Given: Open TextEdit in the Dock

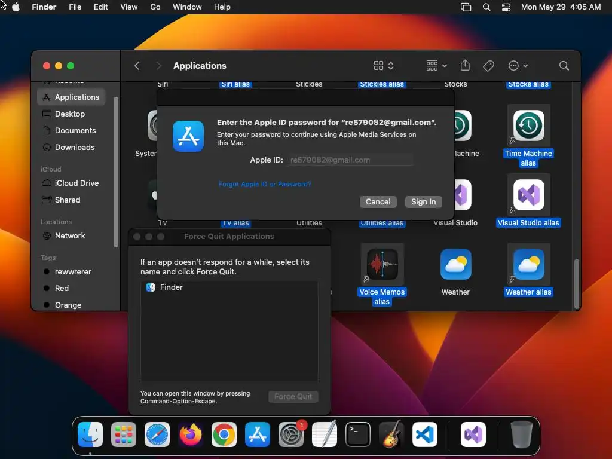Looking at the screenshot, I should pyautogui.click(x=325, y=434).
